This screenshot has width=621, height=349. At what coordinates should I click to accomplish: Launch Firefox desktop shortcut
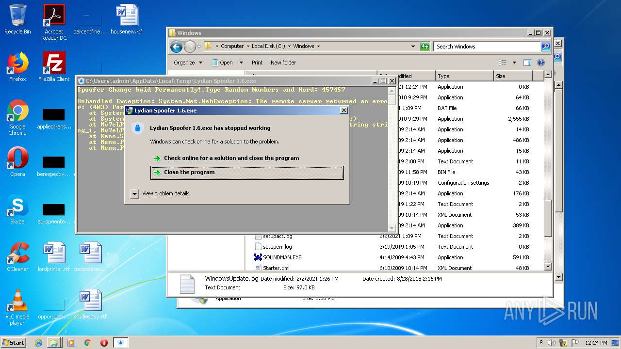coord(17,67)
